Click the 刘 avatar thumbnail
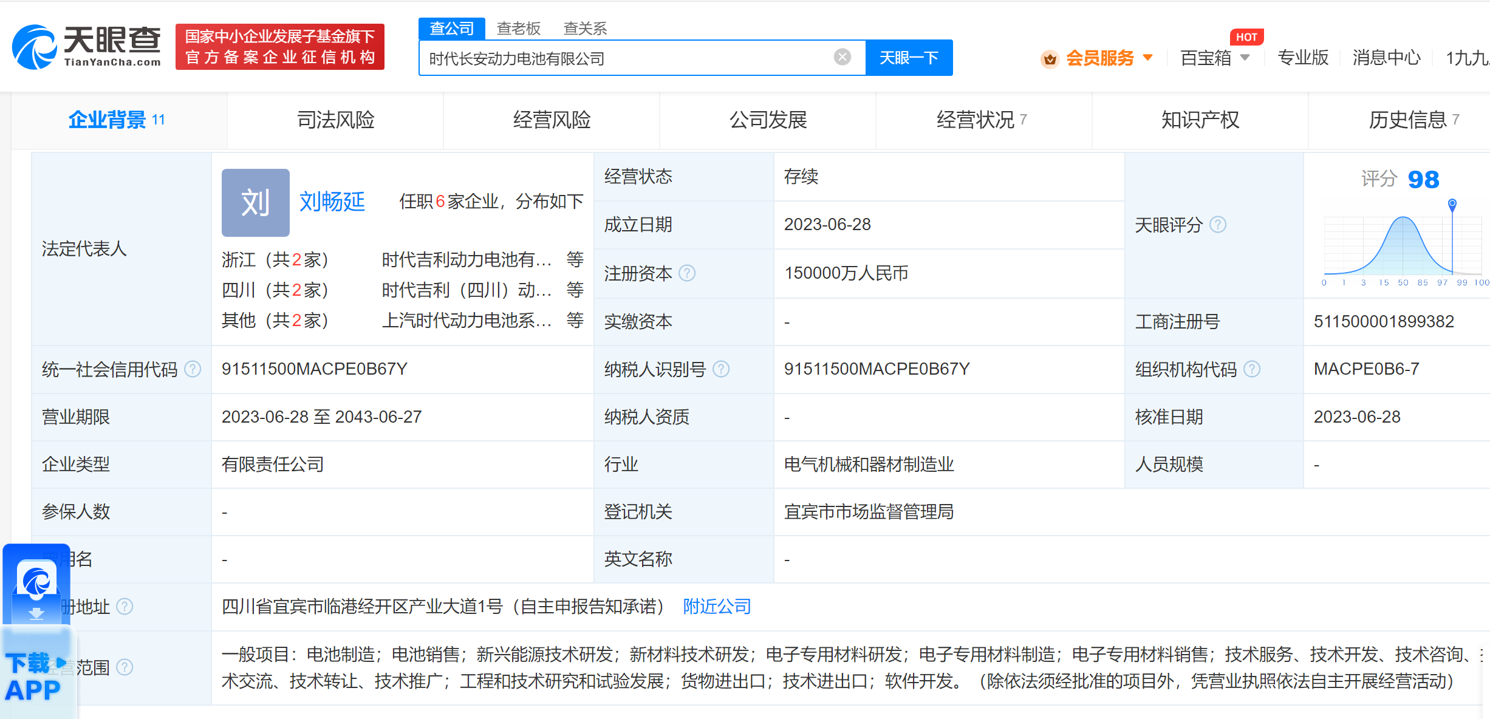This screenshot has width=1490, height=719. click(x=255, y=202)
